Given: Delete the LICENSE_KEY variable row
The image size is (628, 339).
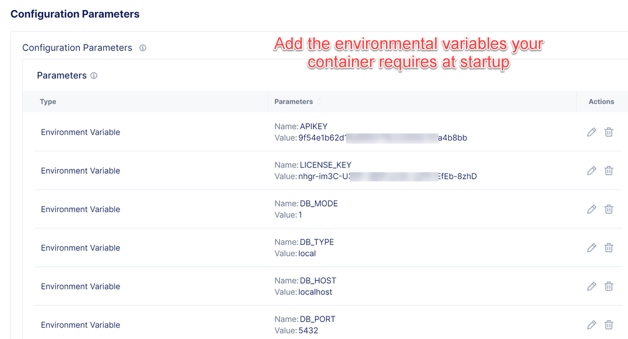Looking at the screenshot, I should [609, 171].
